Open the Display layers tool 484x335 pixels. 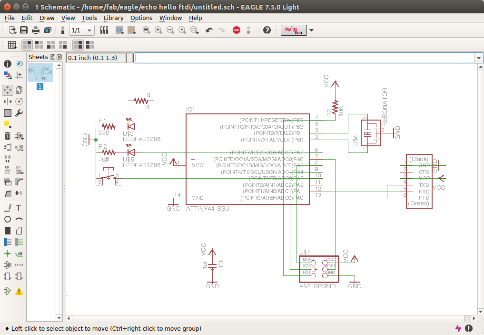pyautogui.click(x=8, y=75)
